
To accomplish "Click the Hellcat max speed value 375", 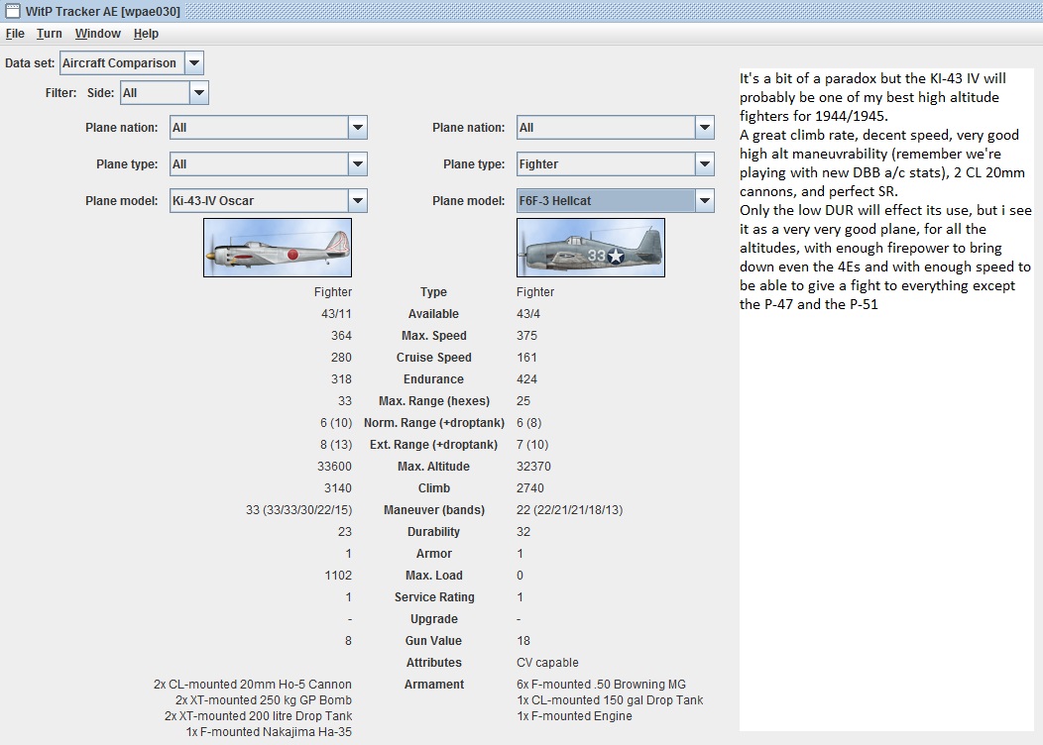I will click(x=526, y=336).
